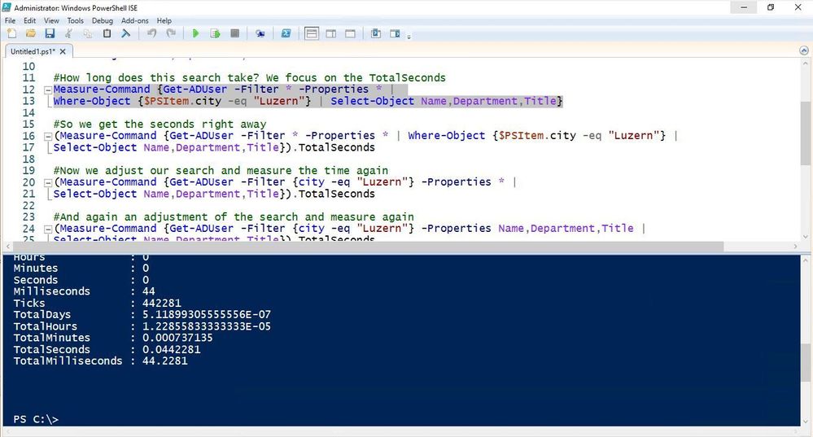
Task: Minimize the PowerShell ISE window
Action: [x=744, y=7]
